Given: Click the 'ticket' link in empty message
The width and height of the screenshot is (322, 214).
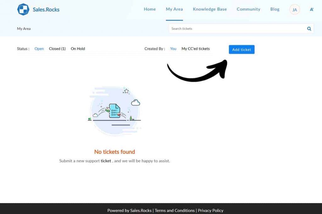Looking at the screenshot, I should [106, 161].
